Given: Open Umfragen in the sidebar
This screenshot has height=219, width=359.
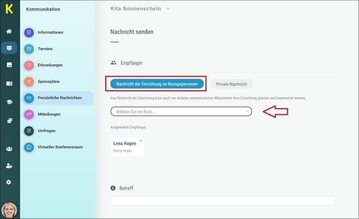Looking at the screenshot, I should click(47, 131).
